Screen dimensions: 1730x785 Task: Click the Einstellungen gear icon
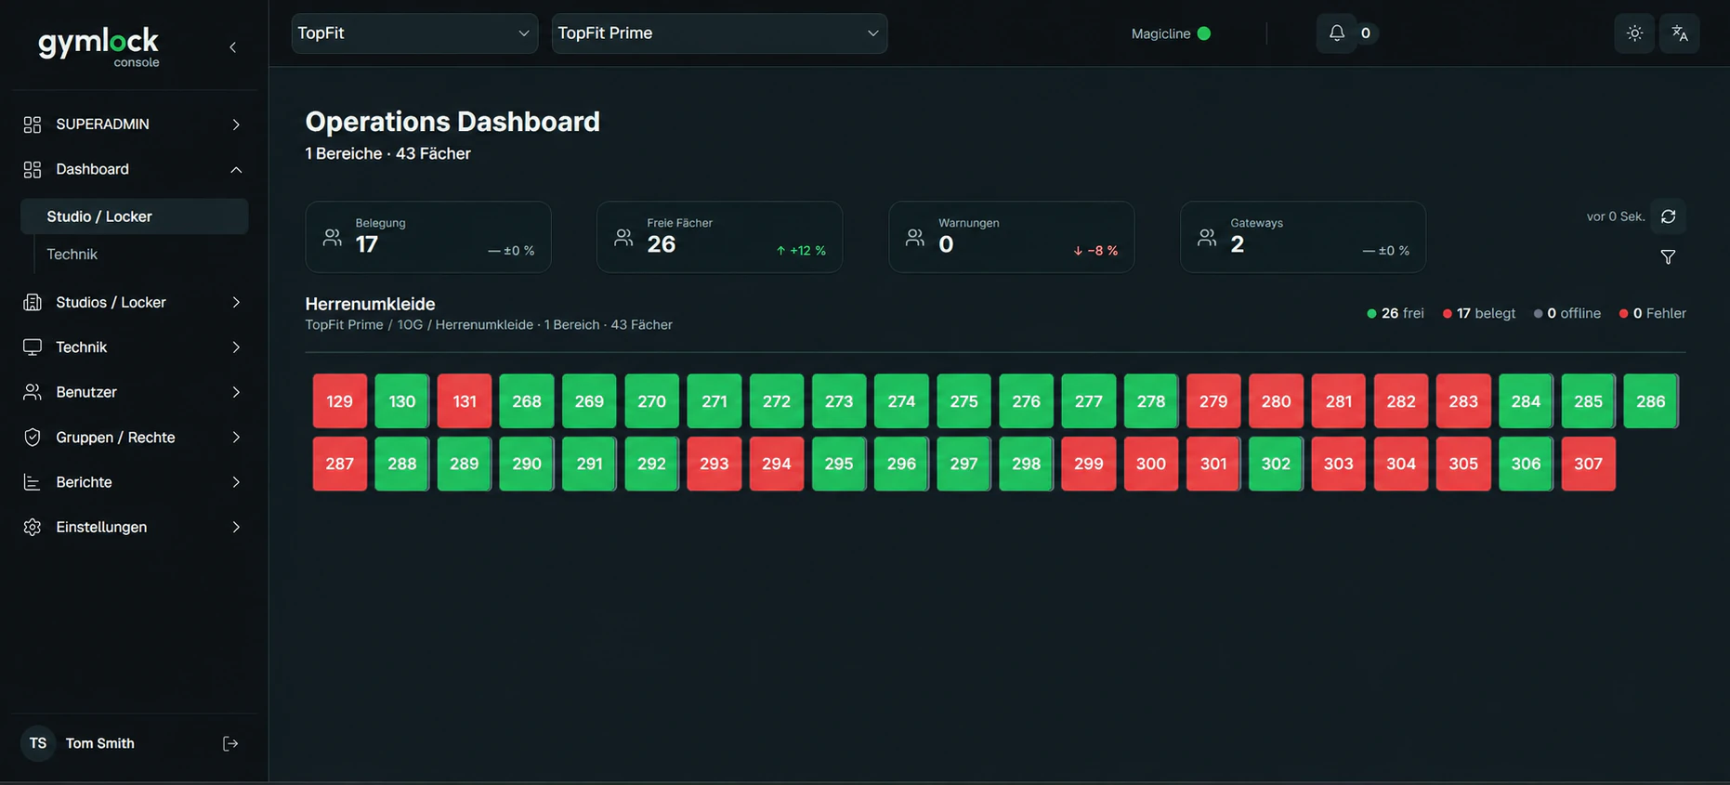(33, 527)
